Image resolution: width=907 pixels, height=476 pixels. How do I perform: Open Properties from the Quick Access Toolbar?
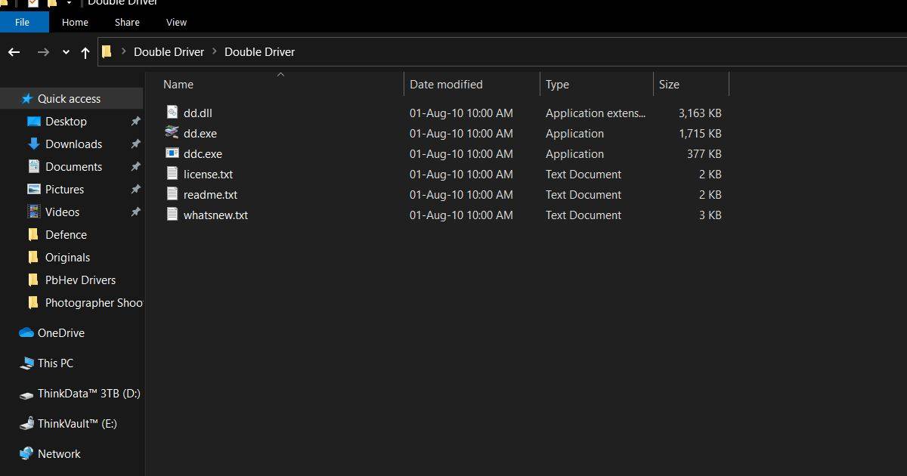(x=33, y=4)
